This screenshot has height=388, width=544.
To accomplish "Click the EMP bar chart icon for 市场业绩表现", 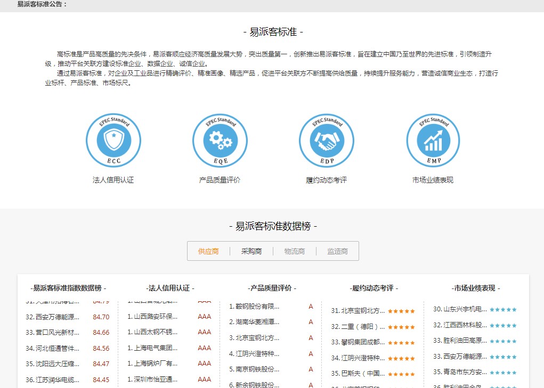I will pyautogui.click(x=433, y=140).
